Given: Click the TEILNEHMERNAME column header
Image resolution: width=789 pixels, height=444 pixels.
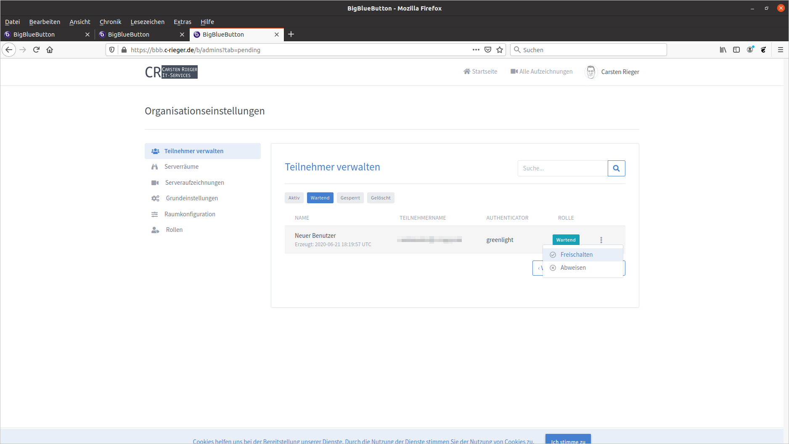Looking at the screenshot, I should pyautogui.click(x=423, y=218).
